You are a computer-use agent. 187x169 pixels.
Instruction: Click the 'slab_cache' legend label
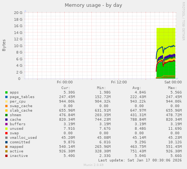point(21,111)
